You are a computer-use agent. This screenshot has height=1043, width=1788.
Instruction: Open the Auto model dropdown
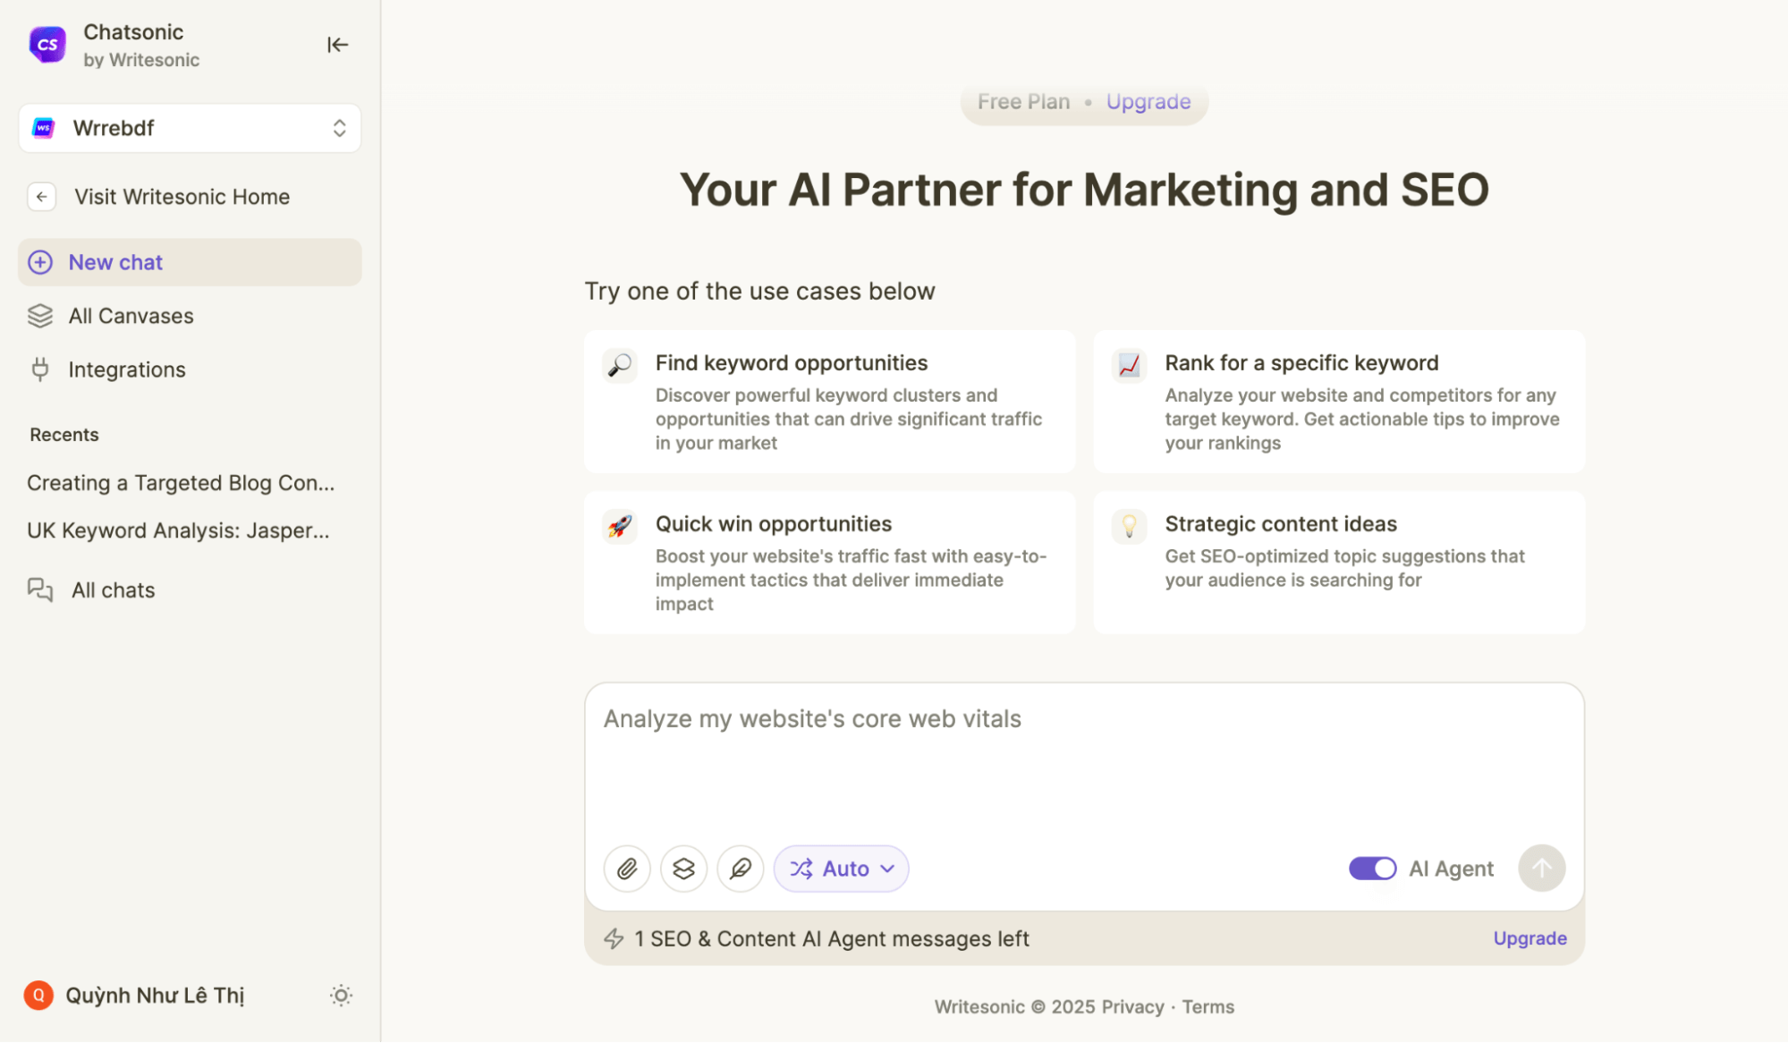click(841, 869)
